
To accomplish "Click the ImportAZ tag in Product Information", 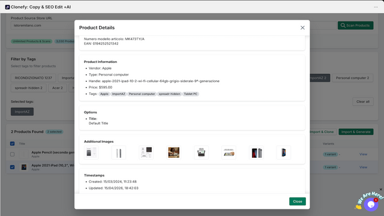I will 119,94.
